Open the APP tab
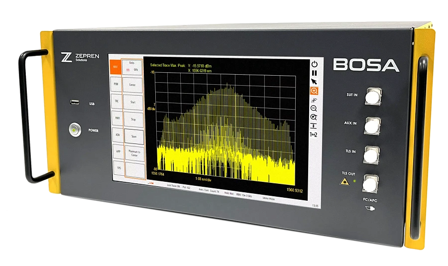 tap(118, 151)
